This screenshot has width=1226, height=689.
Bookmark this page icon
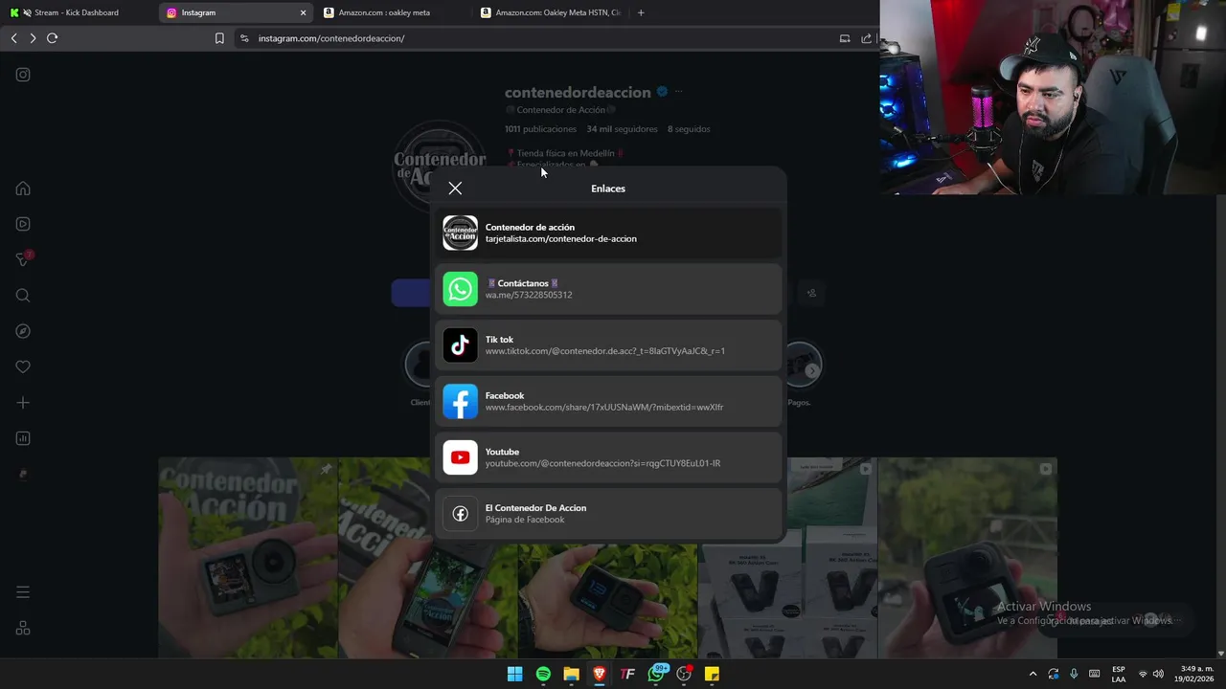[219, 38]
